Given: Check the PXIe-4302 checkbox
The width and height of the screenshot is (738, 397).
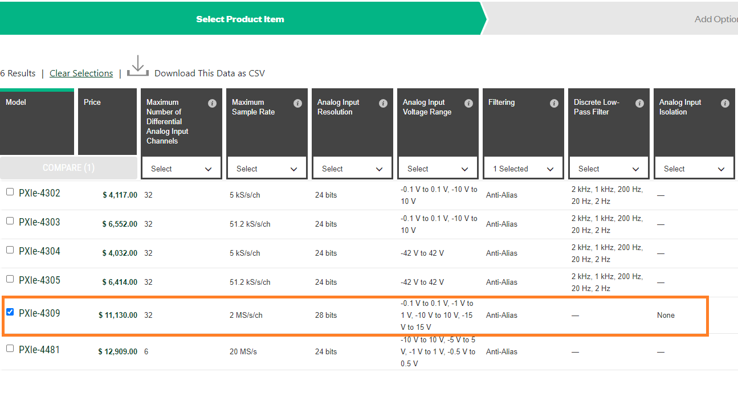Looking at the screenshot, I should (x=10, y=192).
